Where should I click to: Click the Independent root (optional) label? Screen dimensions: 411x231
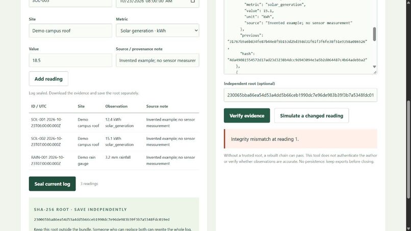pos(249,84)
